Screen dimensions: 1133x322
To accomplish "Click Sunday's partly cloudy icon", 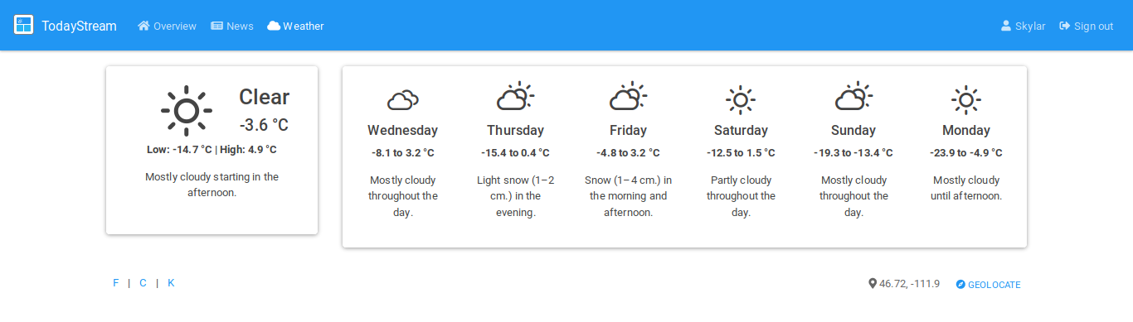I will pyautogui.click(x=853, y=97).
